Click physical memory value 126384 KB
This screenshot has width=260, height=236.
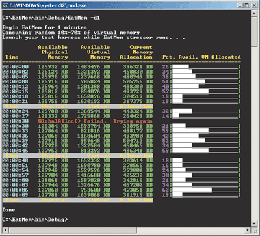click(x=53, y=126)
